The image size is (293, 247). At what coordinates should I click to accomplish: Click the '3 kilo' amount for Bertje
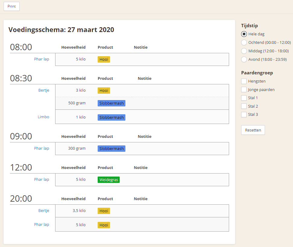81,90
